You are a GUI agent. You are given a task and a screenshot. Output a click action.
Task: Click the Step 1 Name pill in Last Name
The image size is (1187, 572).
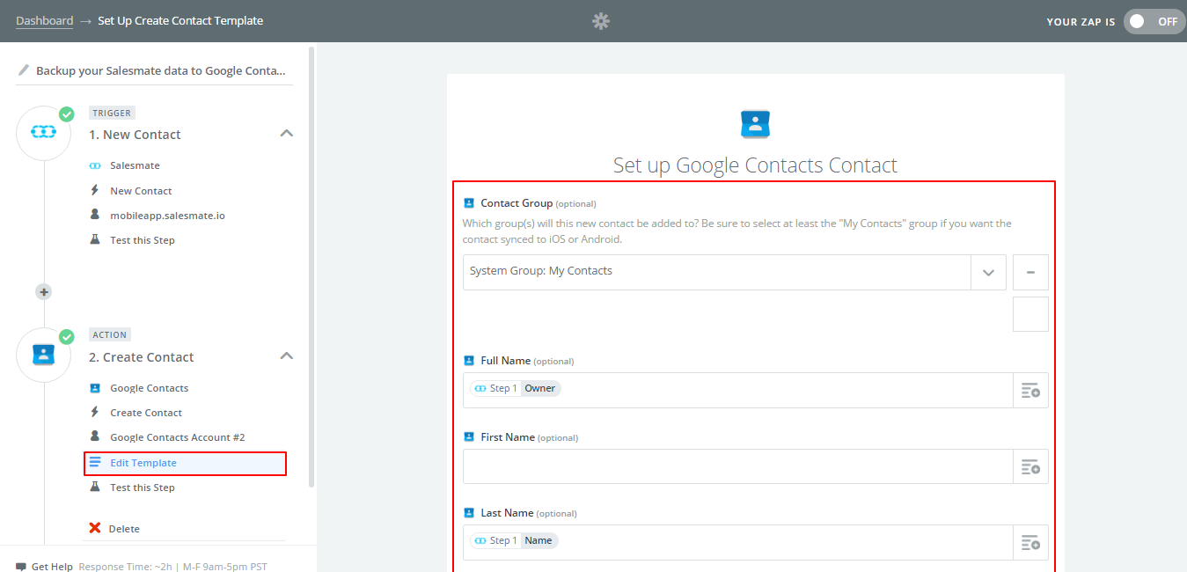coord(514,540)
